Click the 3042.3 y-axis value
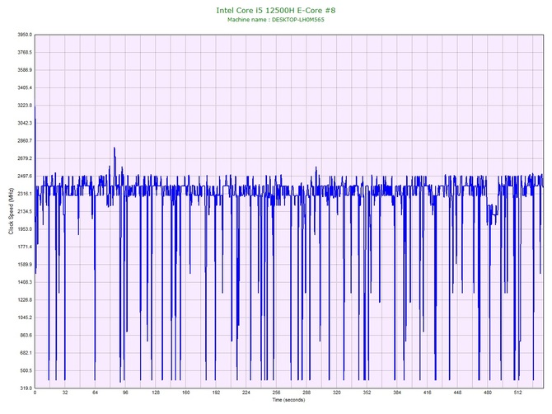 25,124
